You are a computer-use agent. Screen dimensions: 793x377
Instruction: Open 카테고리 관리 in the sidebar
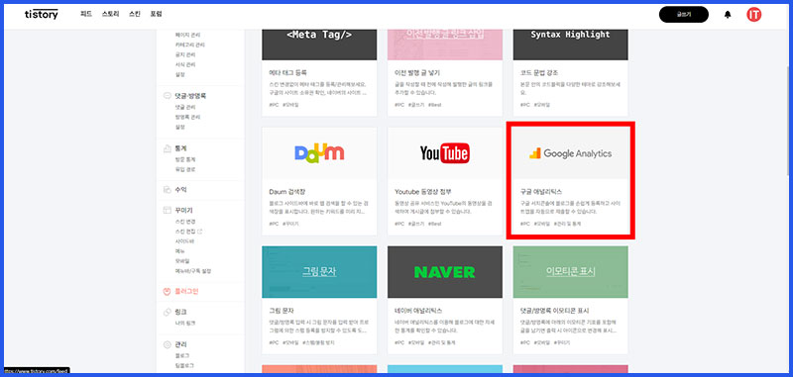(x=190, y=45)
